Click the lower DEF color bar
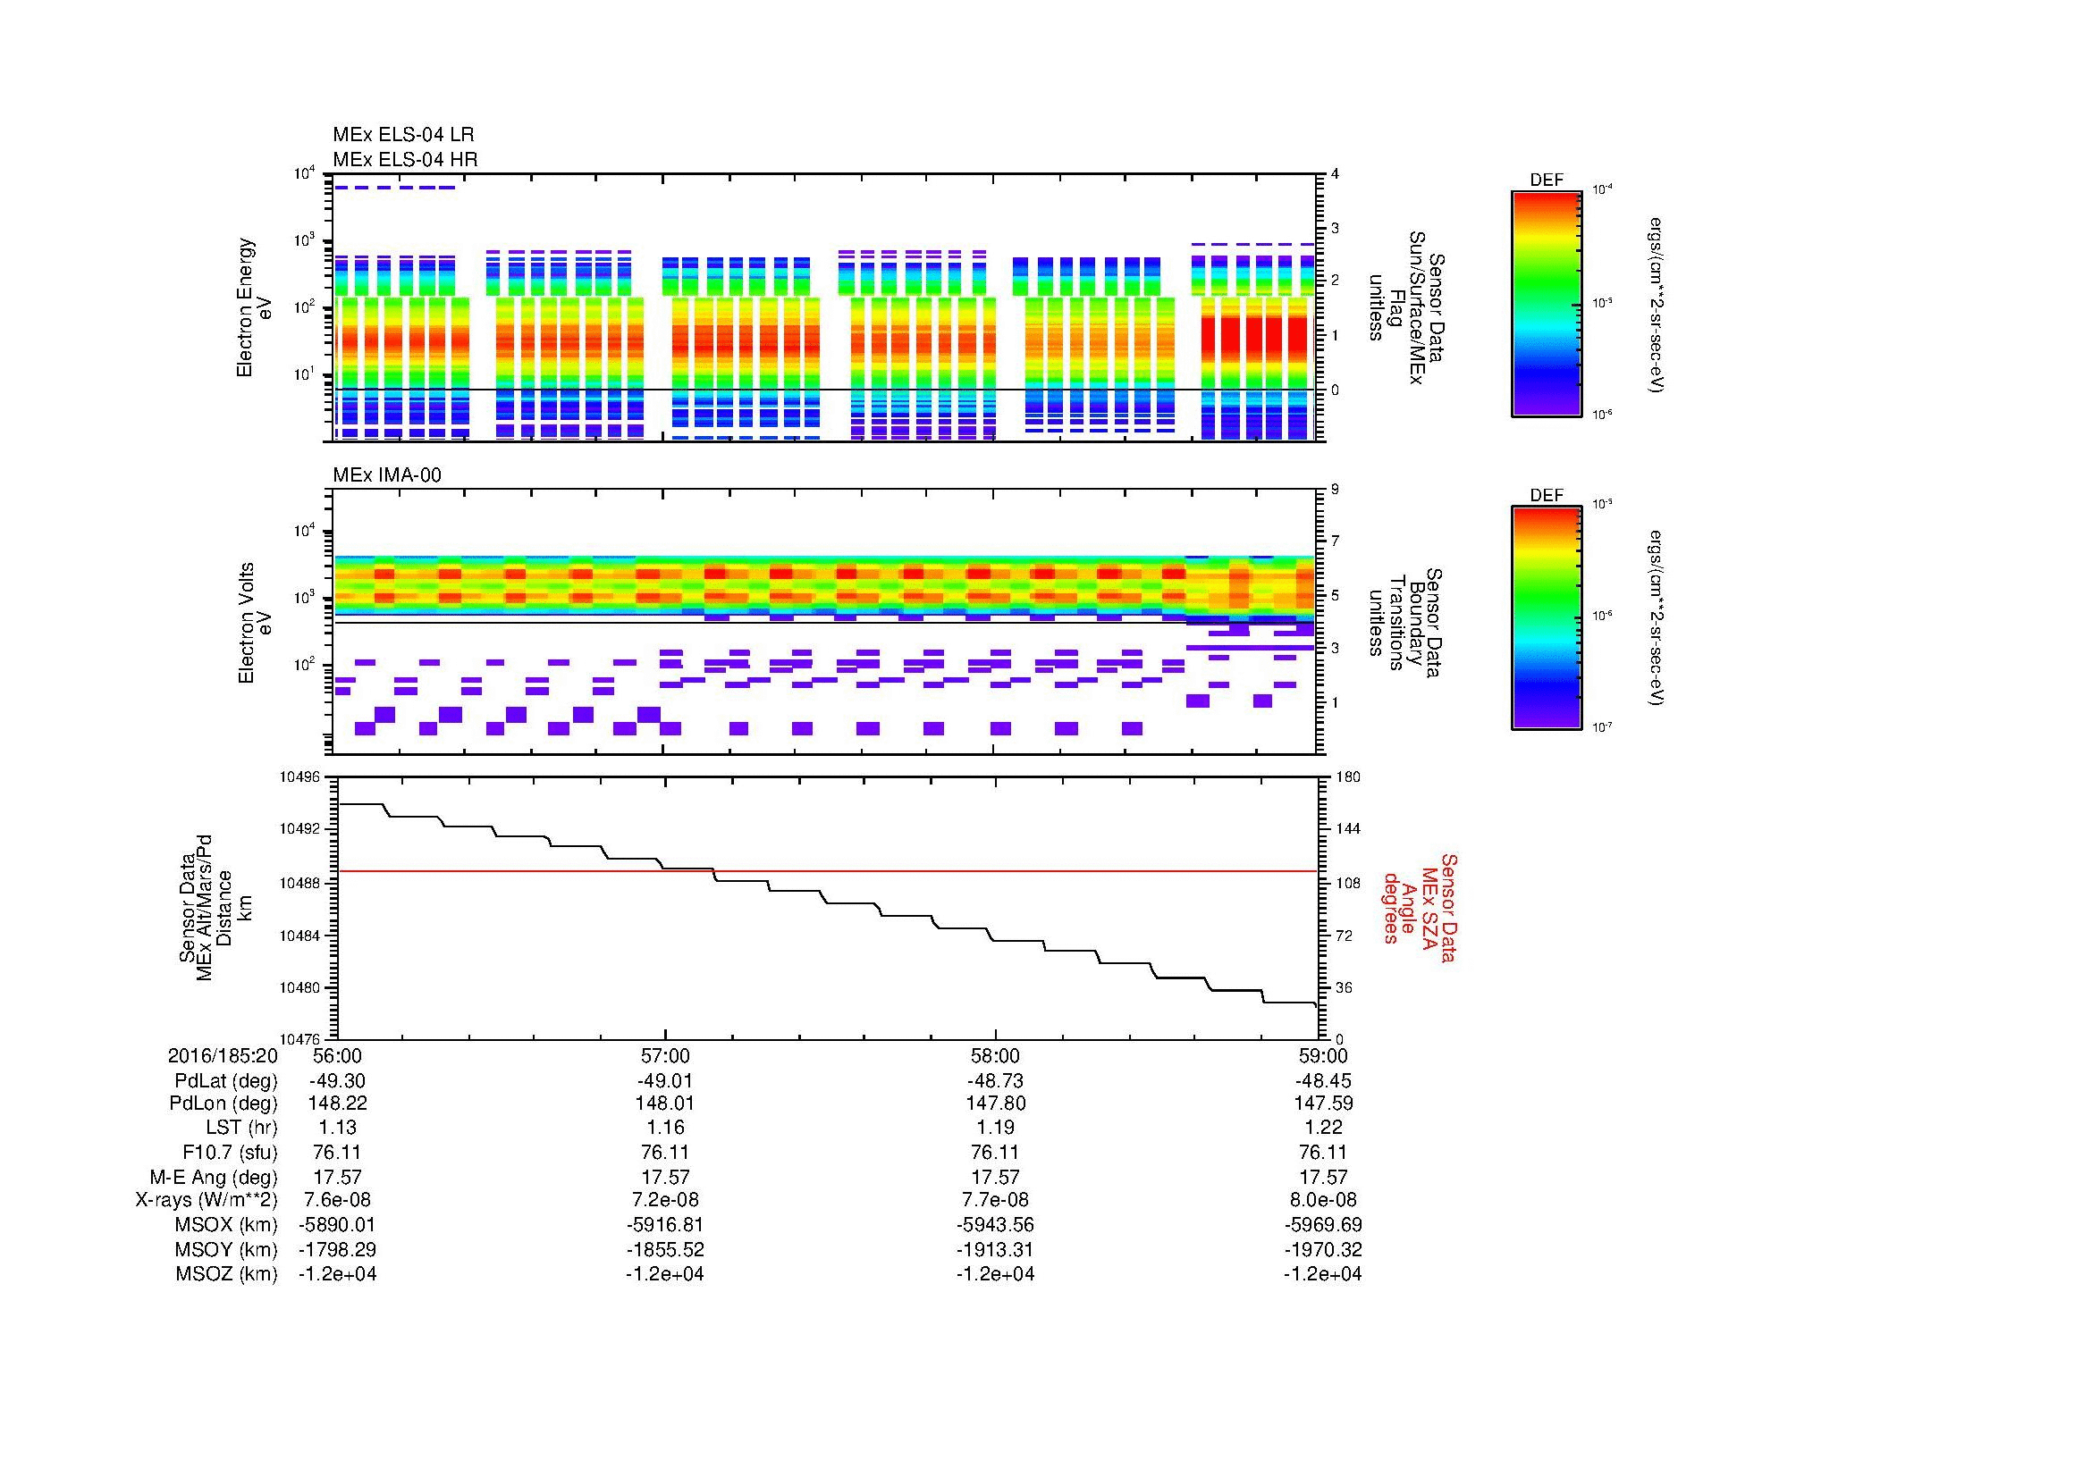Viewport: 2091px width, 1477px height. click(1547, 618)
